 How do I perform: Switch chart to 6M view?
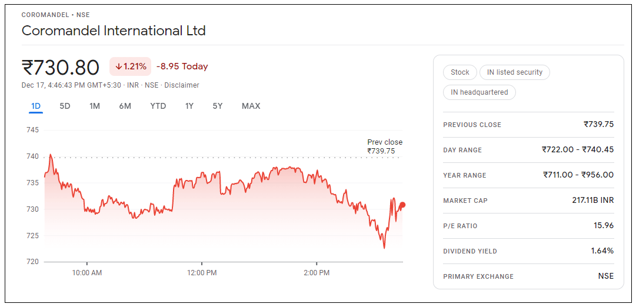tap(125, 106)
